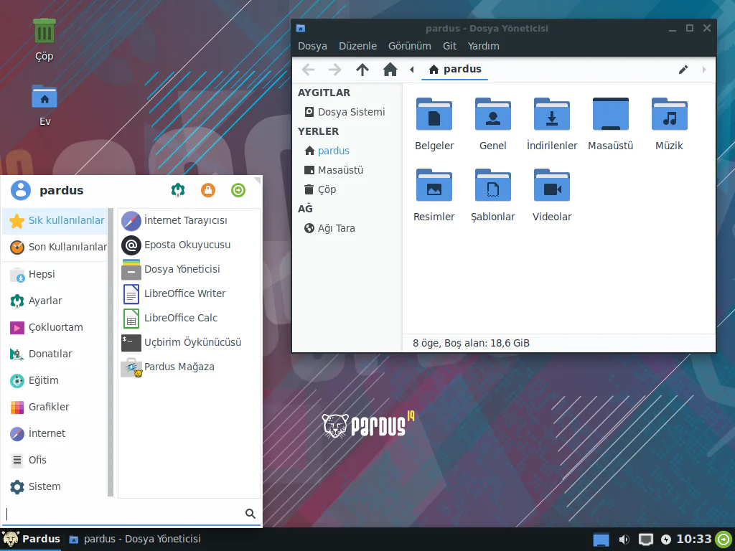Open the Belgeler folder
Viewport: 735px width, 551px height.
[x=434, y=116]
